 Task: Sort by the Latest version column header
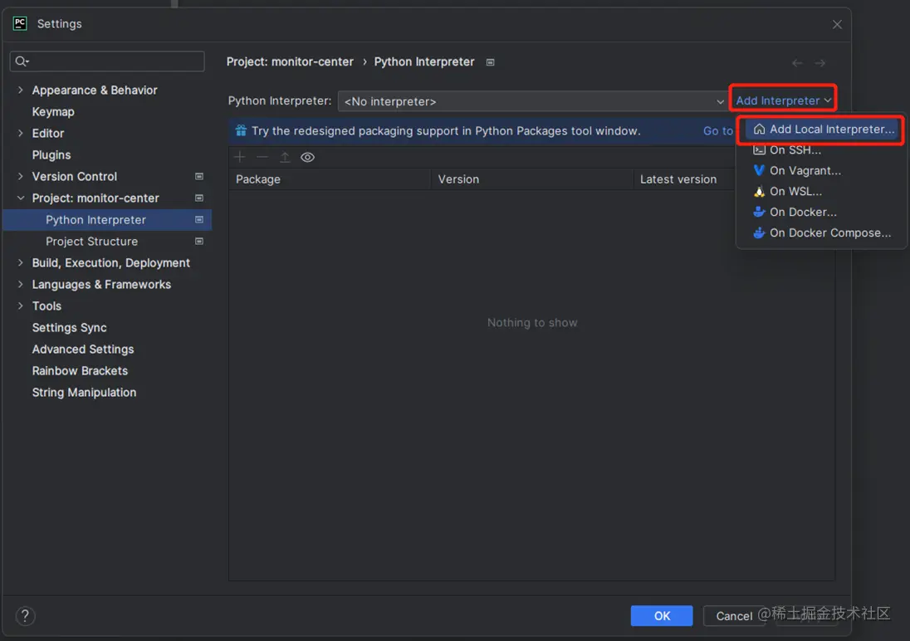685,179
